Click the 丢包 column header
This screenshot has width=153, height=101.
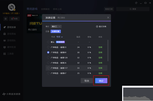coord(89,37)
